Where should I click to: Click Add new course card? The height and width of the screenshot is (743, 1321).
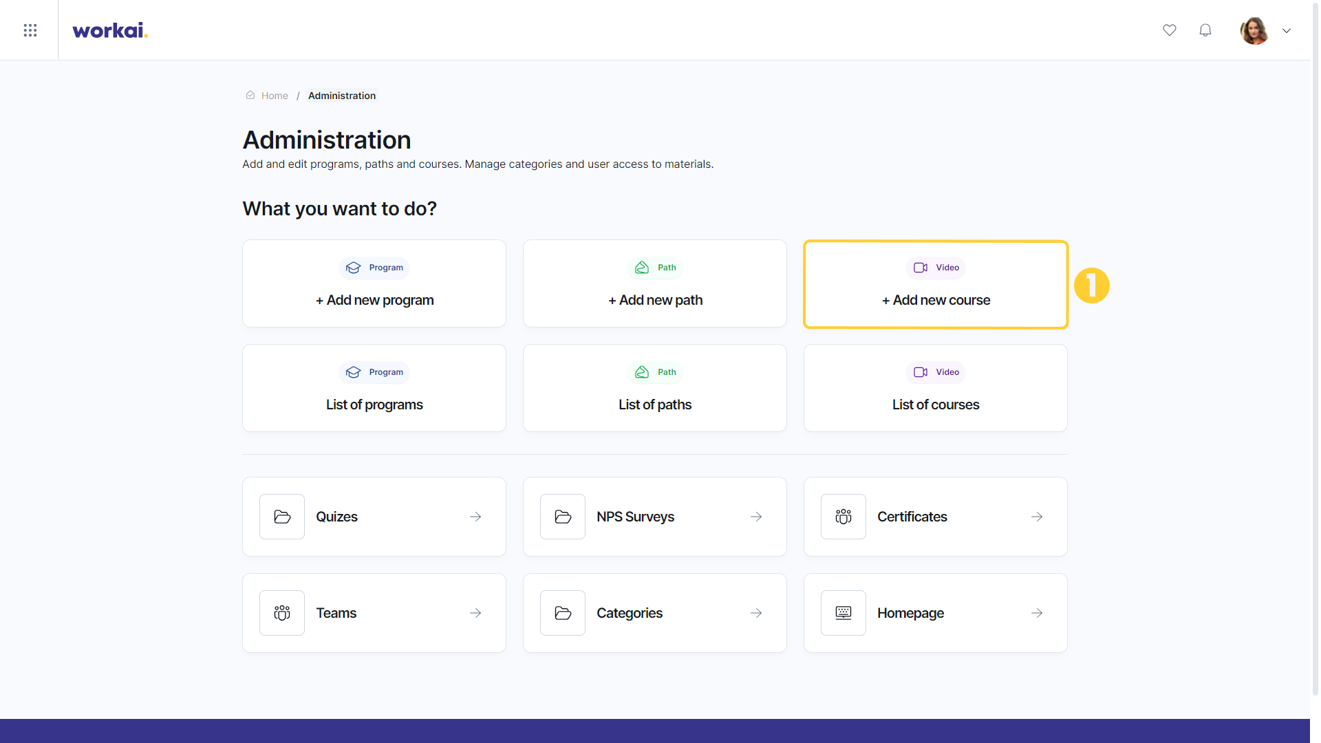coord(936,284)
